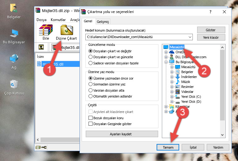Choose 'Sadece varolan dosyaları tazele' option
This screenshot has height=161, width=238.
[90, 63]
